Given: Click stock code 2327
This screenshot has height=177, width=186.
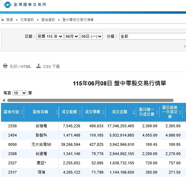Looking at the screenshot, I should (x=12, y=163).
